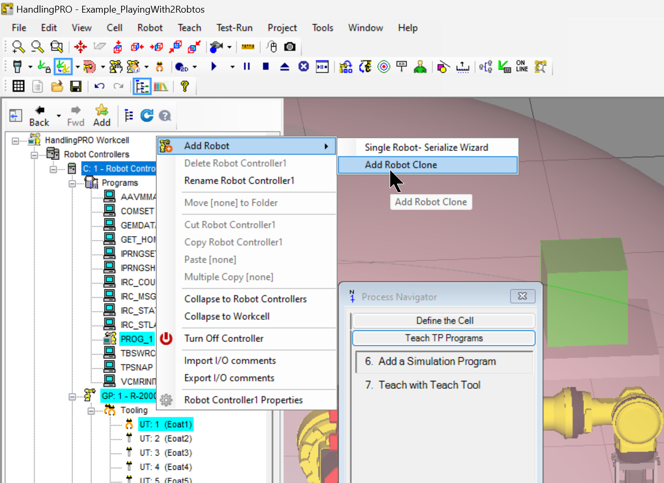Click the blue refresh icon in cell browser
The height and width of the screenshot is (483, 664).
(x=147, y=116)
